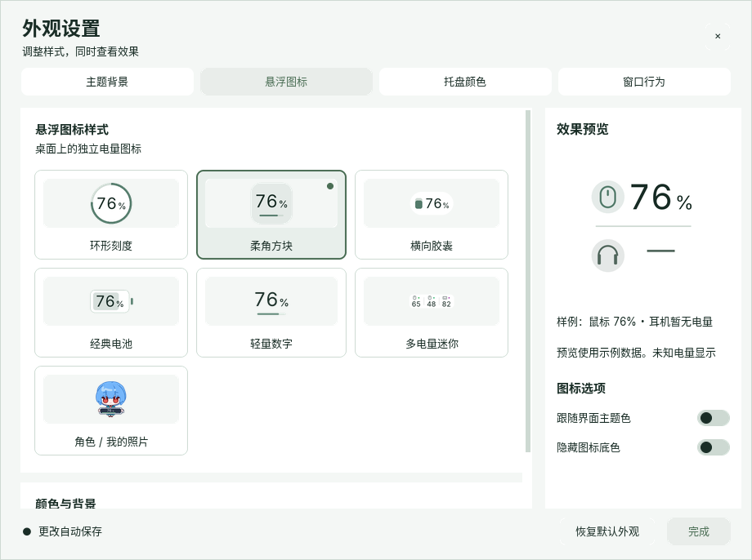Click the mouse icon in the preview
752x560 pixels.
pyautogui.click(x=607, y=197)
